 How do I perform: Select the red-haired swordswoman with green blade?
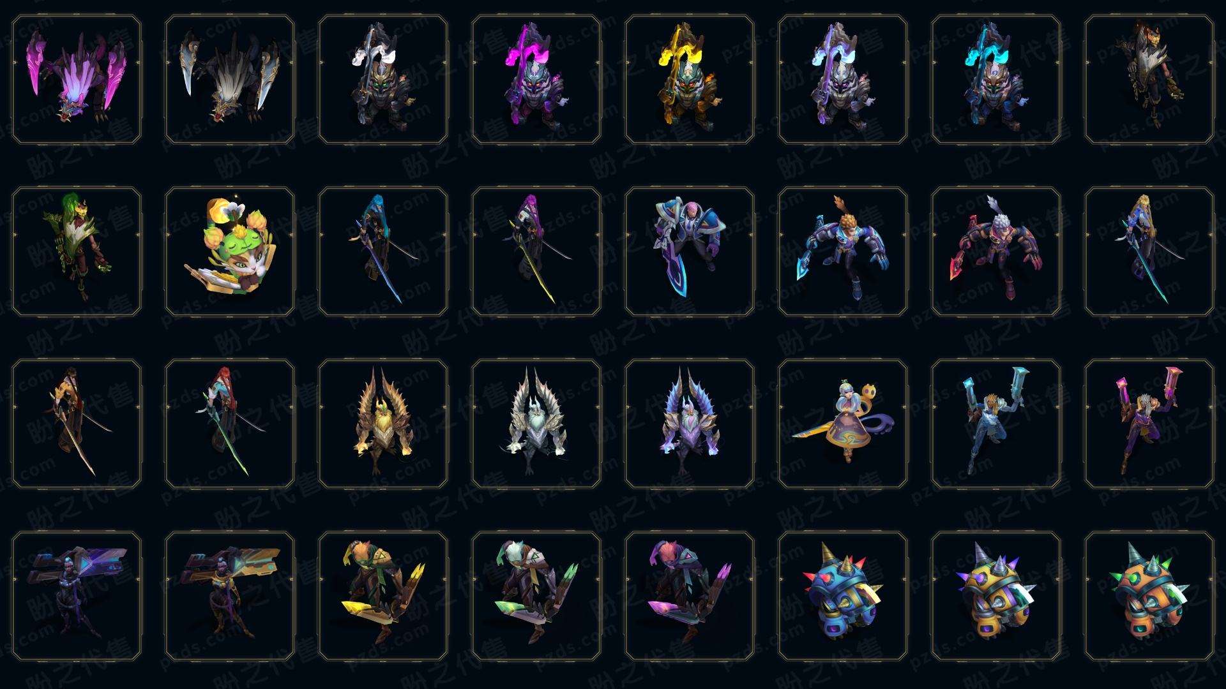tap(230, 424)
